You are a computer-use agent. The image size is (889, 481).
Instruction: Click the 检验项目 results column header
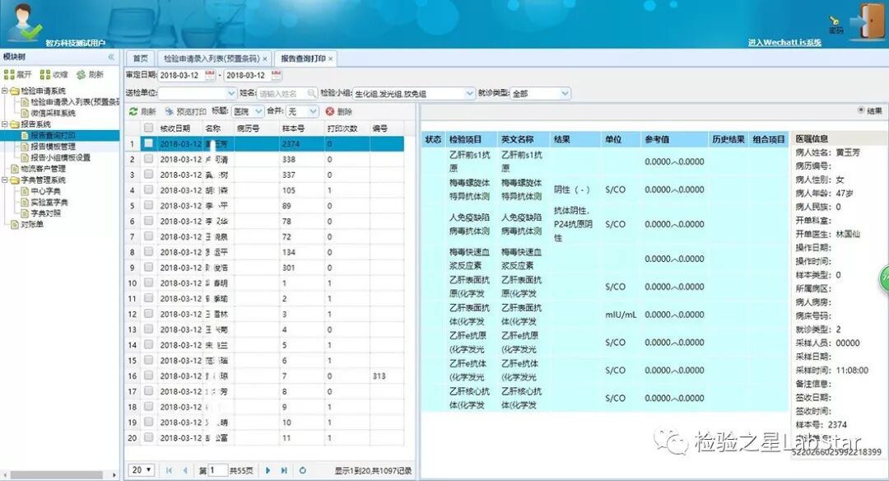(x=470, y=139)
